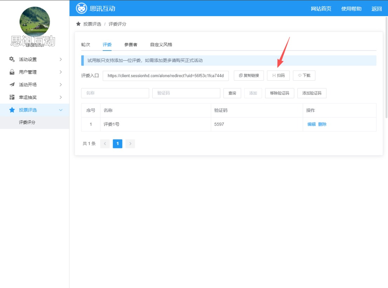This screenshot has height=288, width=388.
Task: Expand the 用户管理 menu chevron
Action: pos(61,72)
